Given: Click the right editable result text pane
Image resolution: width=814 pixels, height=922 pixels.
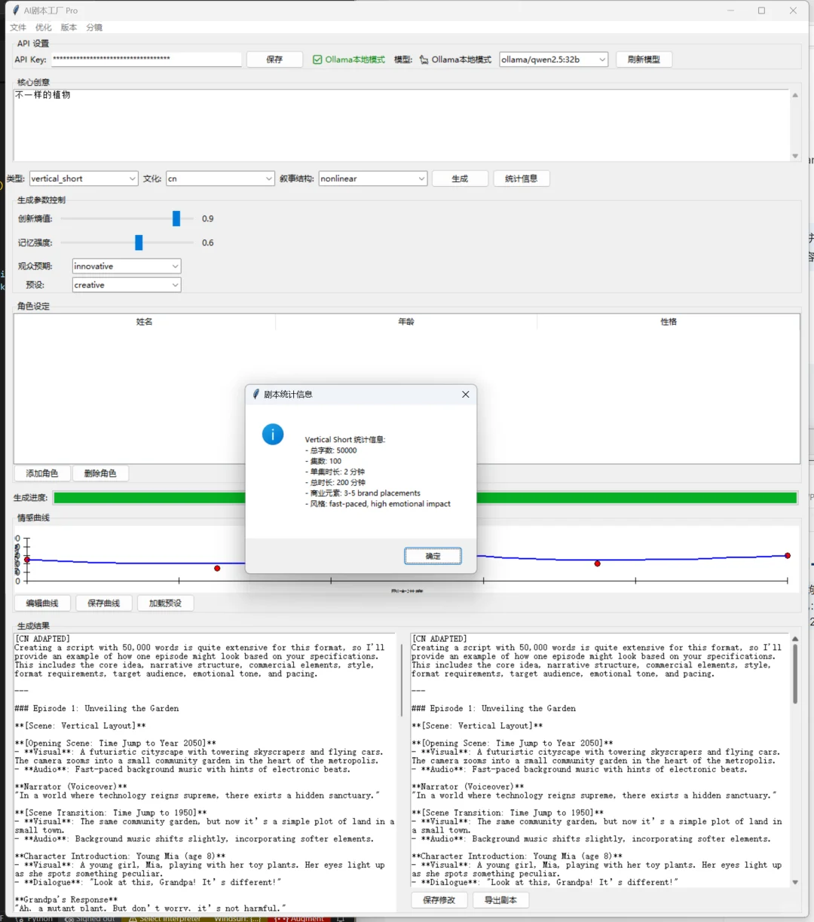Looking at the screenshot, I should pyautogui.click(x=600, y=760).
